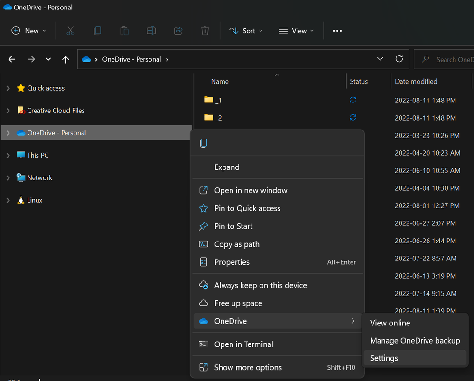Click the Delete trash can icon
Viewport: 474px width, 381px height.
[205, 31]
